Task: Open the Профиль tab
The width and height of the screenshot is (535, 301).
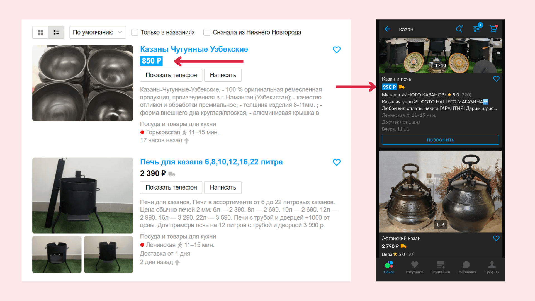Action: 492,267
